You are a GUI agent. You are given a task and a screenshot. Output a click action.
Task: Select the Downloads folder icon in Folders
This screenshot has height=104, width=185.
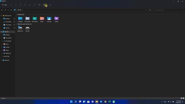pos(35,19)
